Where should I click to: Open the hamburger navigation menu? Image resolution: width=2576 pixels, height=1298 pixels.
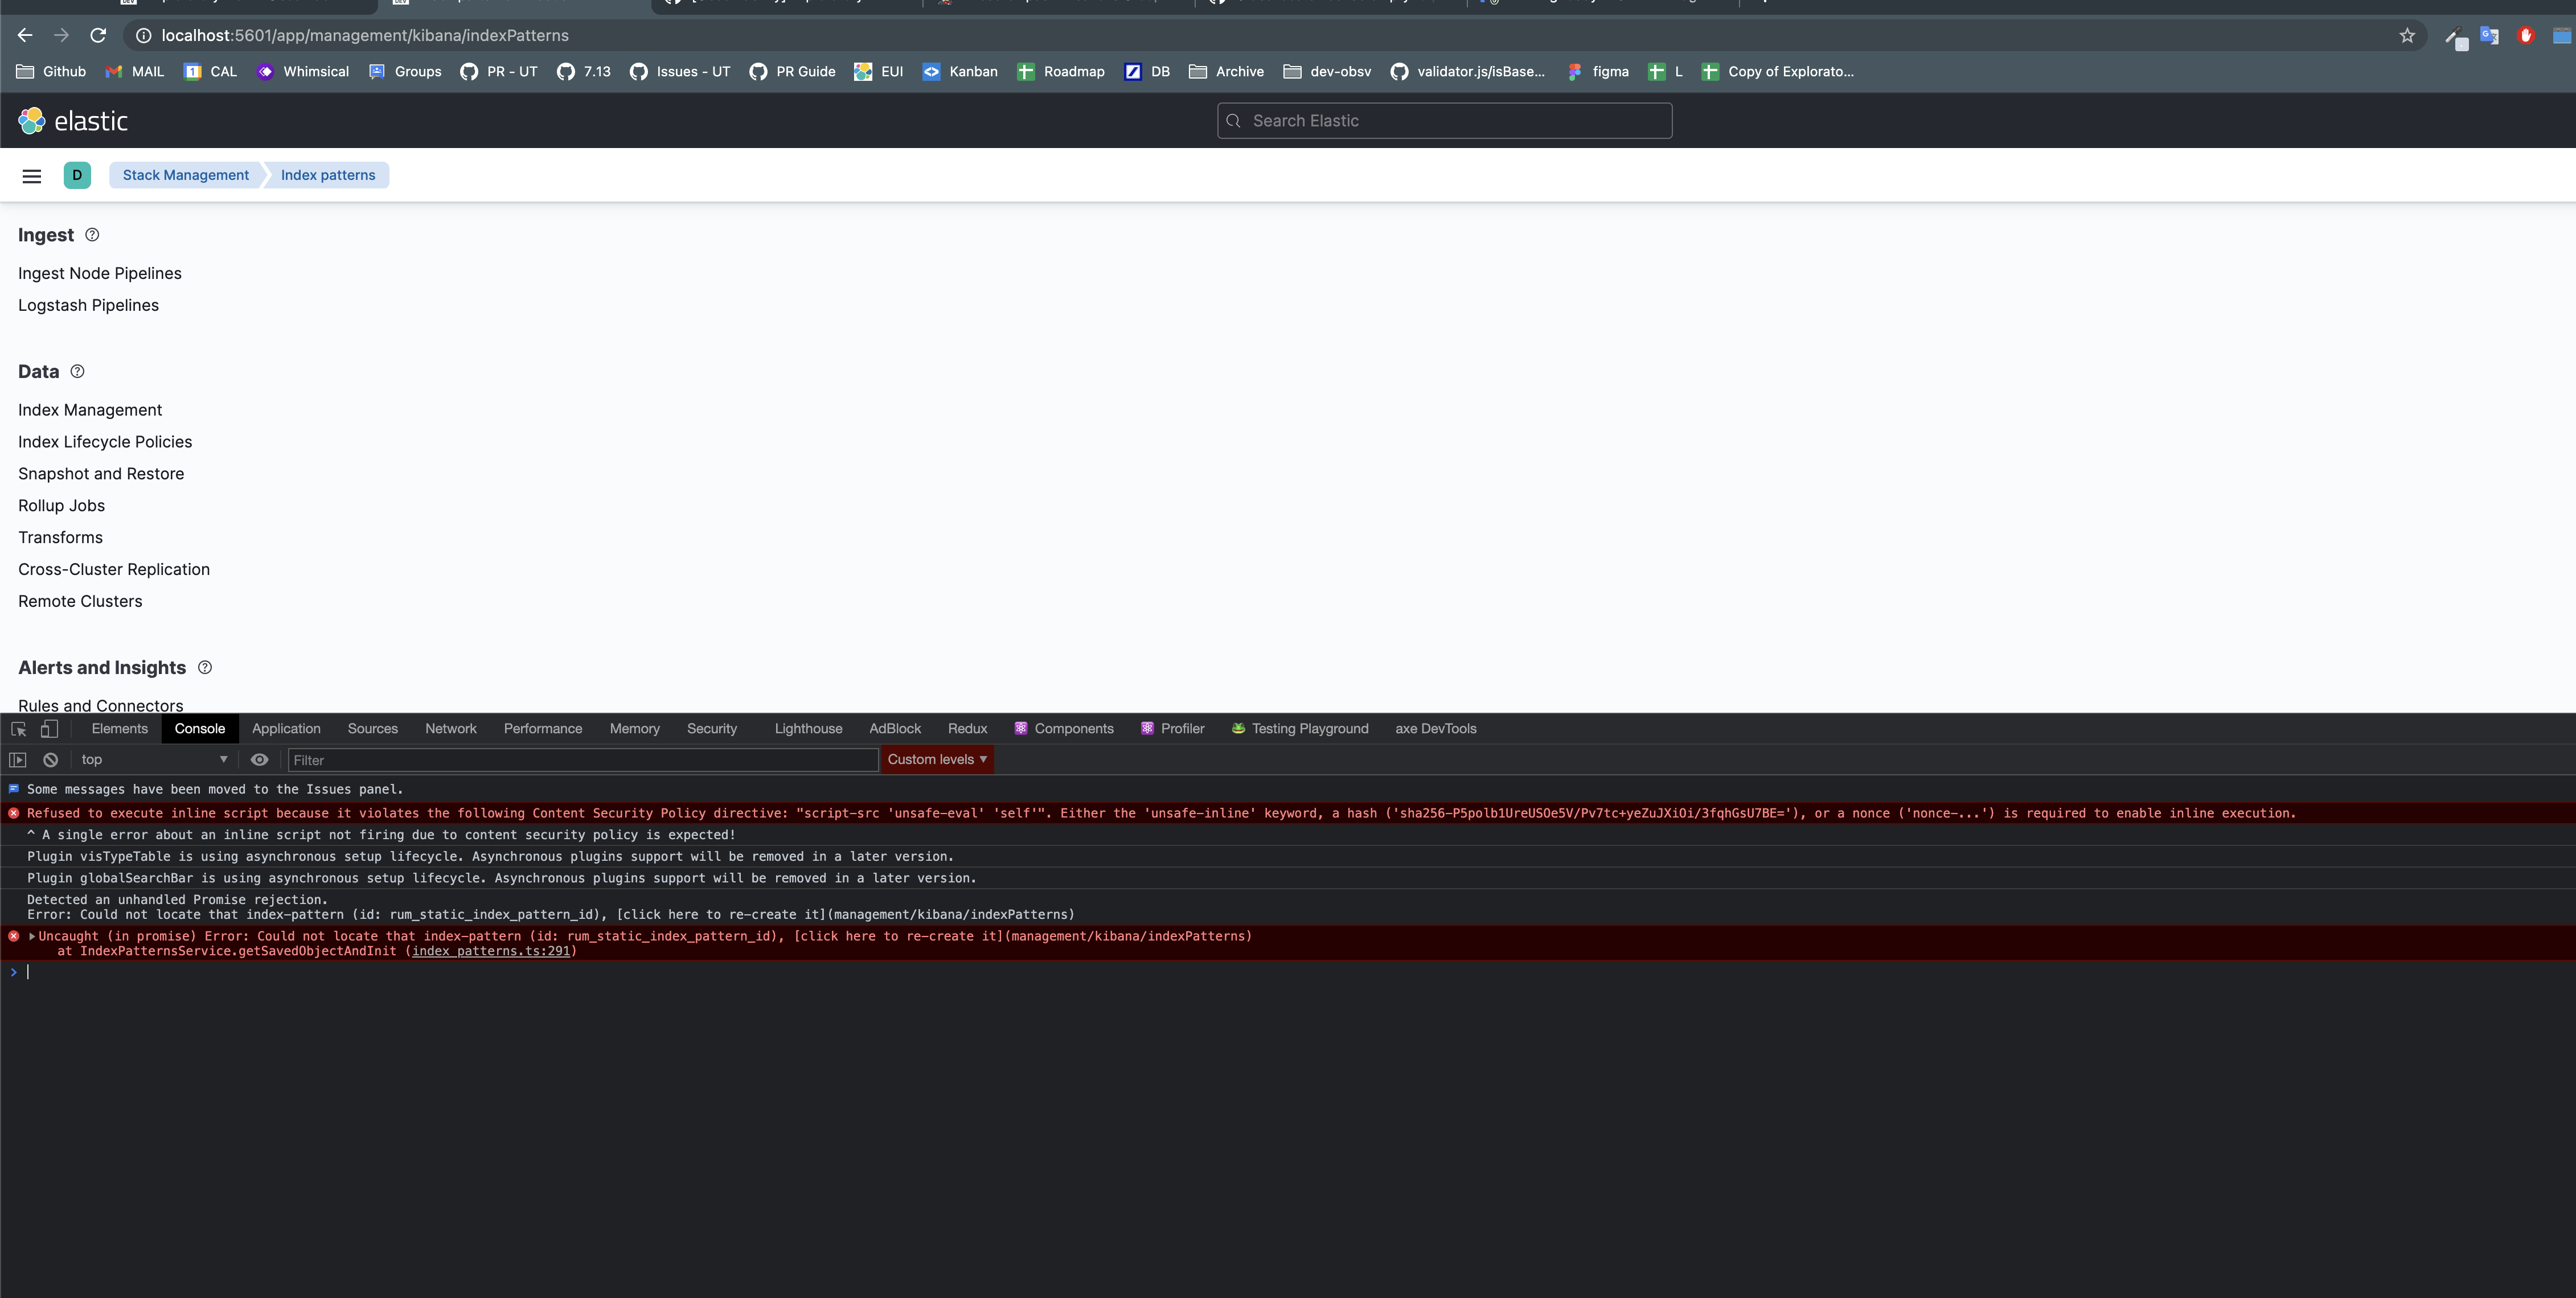click(32, 176)
